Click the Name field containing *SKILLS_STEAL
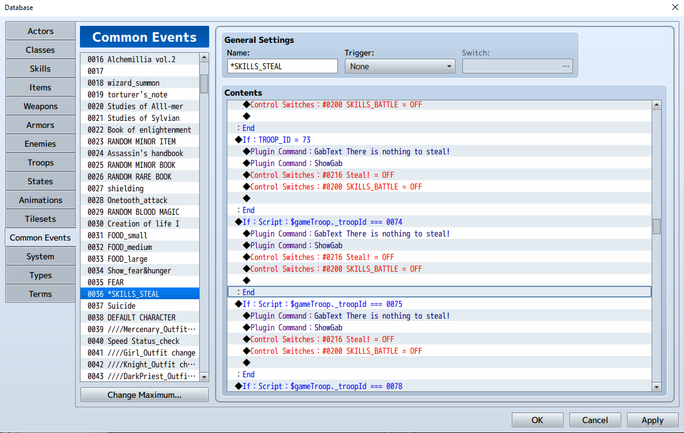684x433 pixels. 282,66
